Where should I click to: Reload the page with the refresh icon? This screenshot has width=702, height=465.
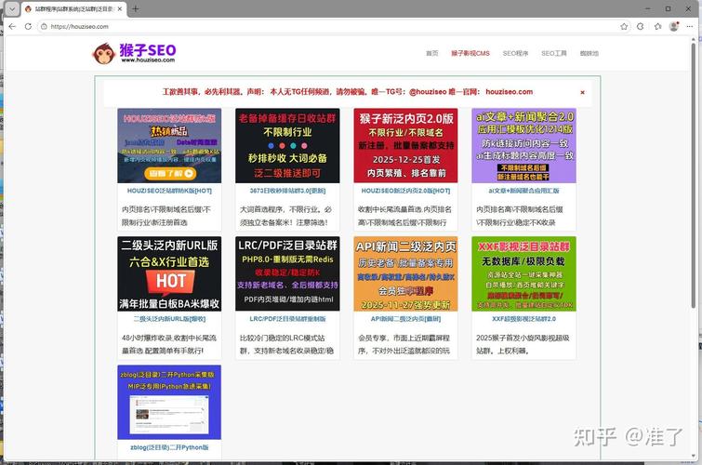(x=28, y=26)
